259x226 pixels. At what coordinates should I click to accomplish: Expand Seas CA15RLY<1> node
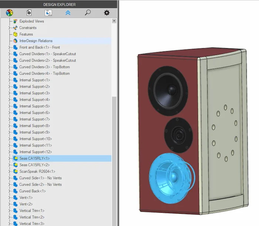coord(9,158)
